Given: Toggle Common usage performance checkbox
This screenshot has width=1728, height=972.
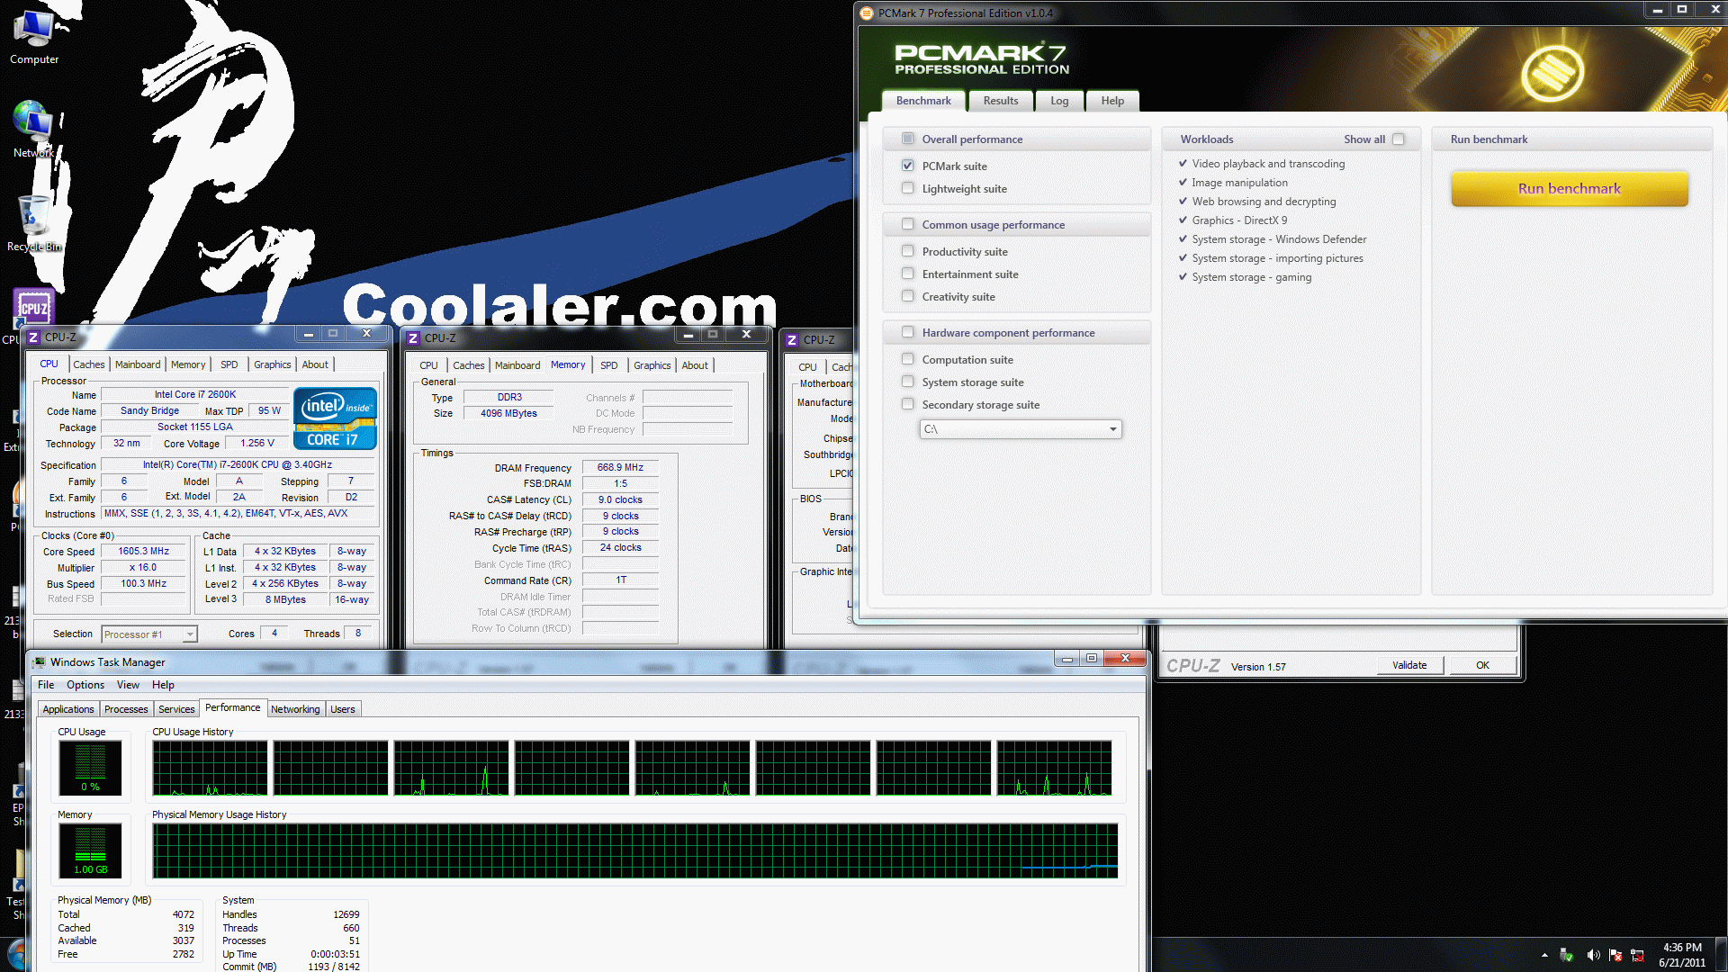Looking at the screenshot, I should [x=907, y=224].
